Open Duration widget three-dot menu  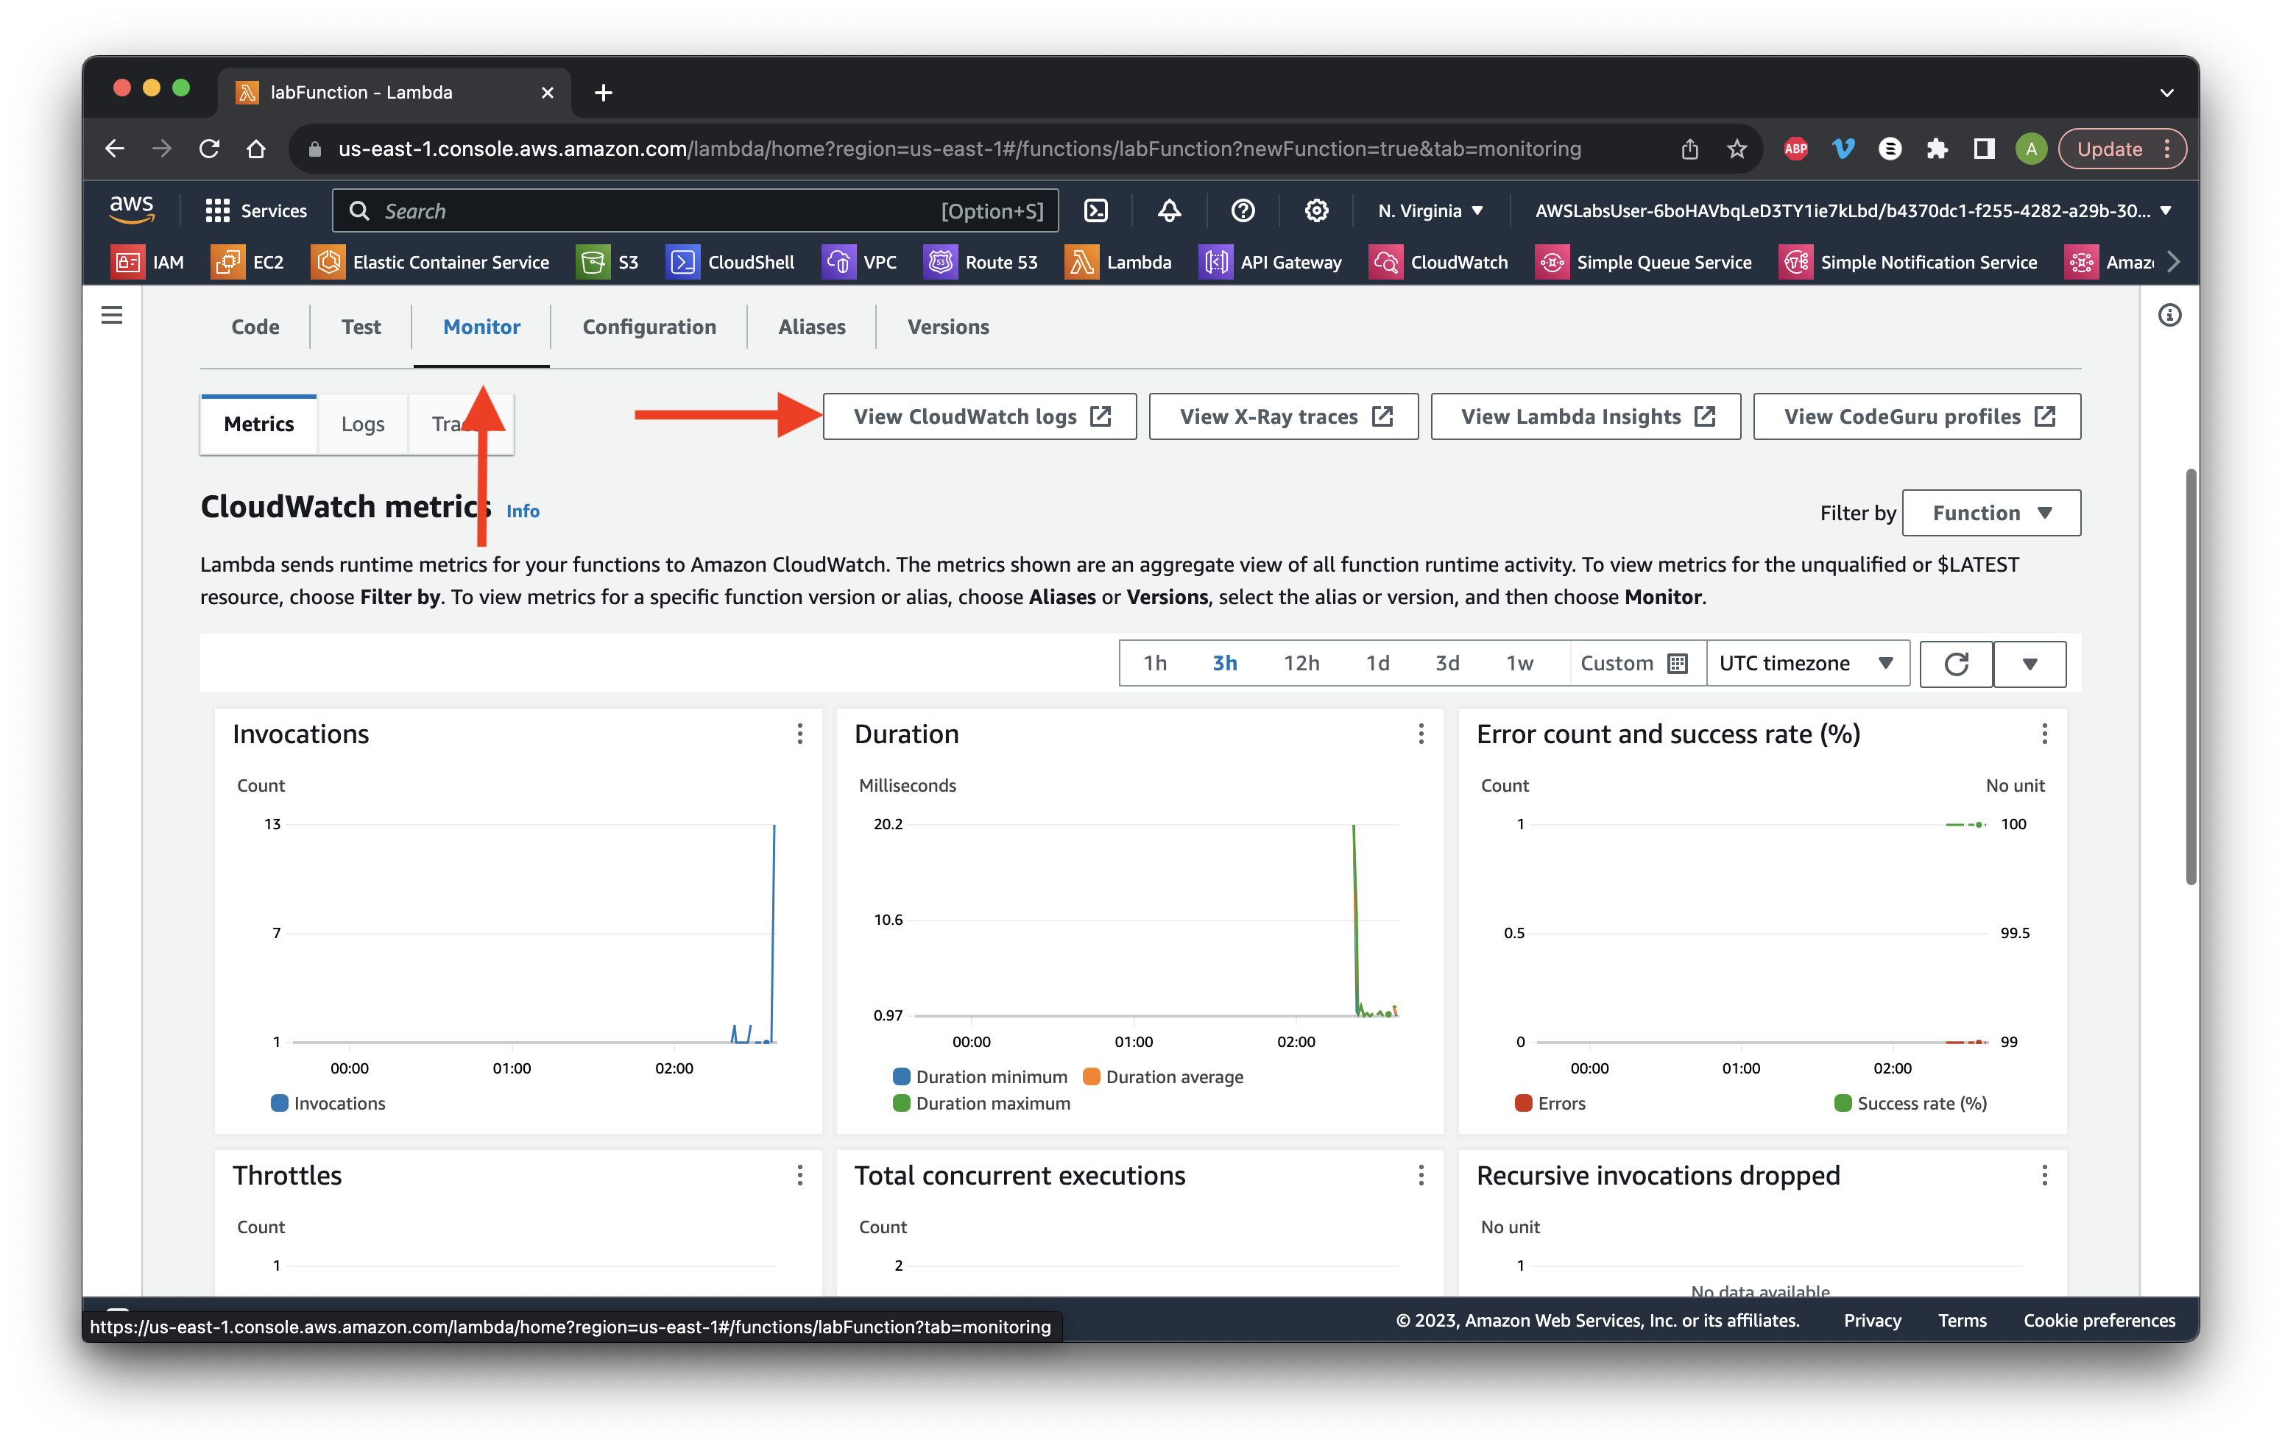coord(1421,733)
